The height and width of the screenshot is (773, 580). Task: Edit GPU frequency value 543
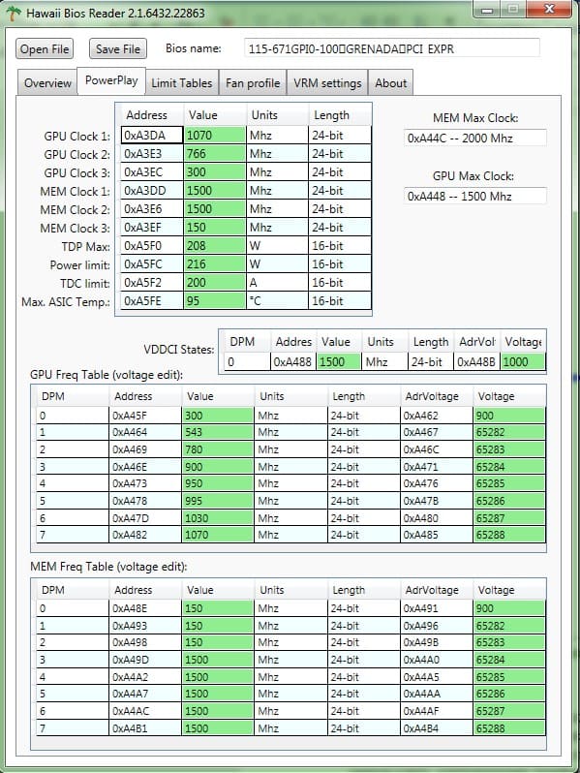click(217, 432)
